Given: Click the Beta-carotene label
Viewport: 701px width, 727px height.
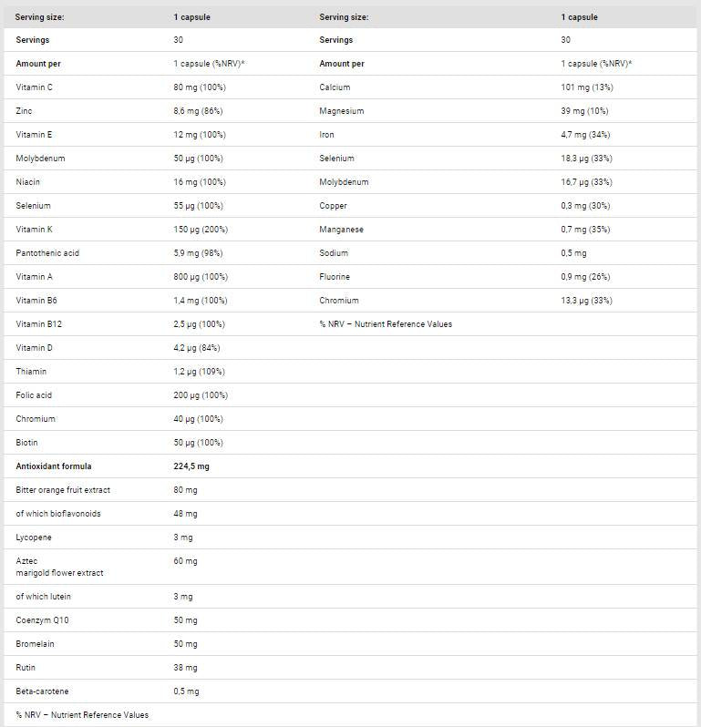Looking at the screenshot, I should (42, 691).
